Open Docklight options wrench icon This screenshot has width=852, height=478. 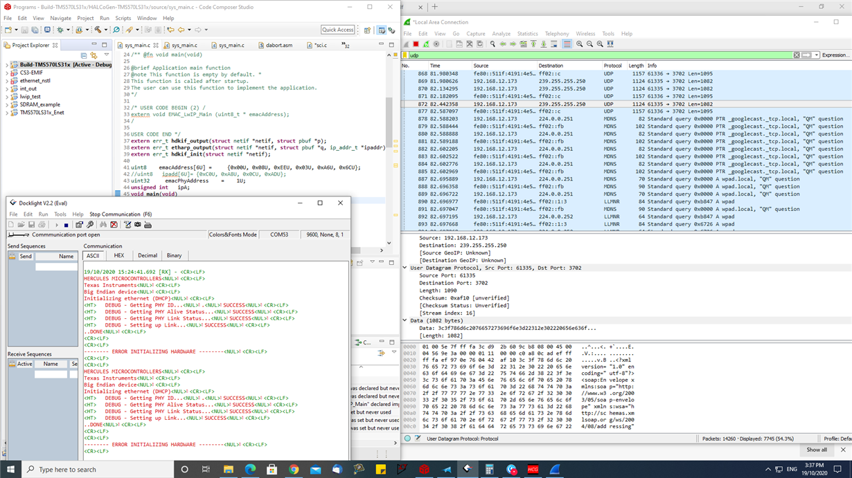(89, 225)
